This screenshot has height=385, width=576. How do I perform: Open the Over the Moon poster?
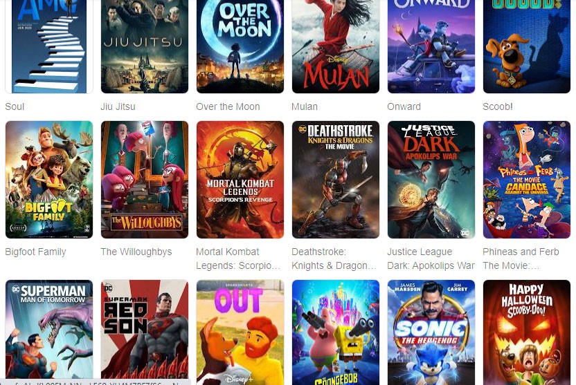coord(240,46)
